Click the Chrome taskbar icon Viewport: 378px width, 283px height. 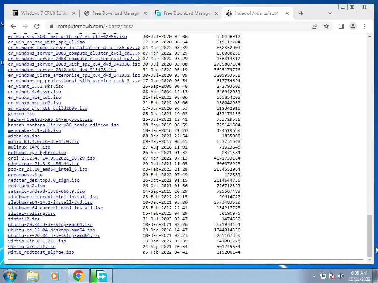click(x=78, y=276)
